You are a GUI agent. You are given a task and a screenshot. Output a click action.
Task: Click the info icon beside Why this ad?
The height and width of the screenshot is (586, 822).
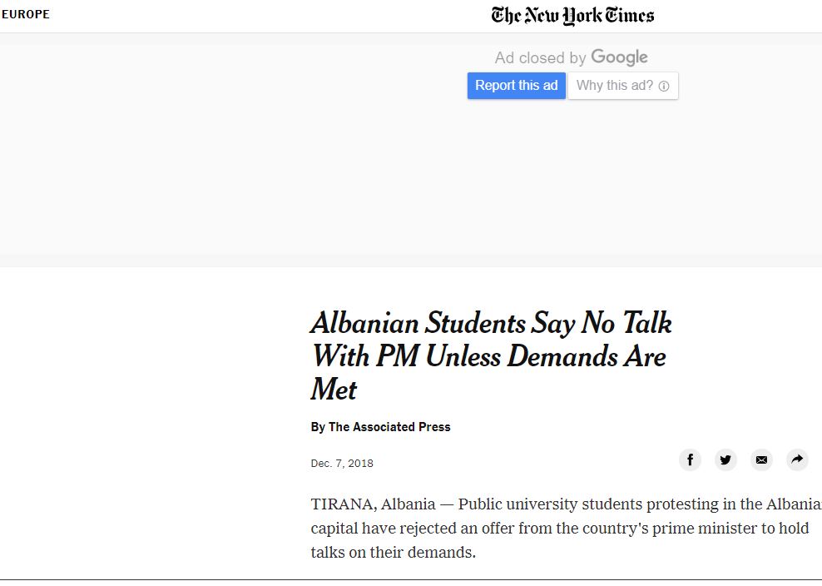click(664, 86)
